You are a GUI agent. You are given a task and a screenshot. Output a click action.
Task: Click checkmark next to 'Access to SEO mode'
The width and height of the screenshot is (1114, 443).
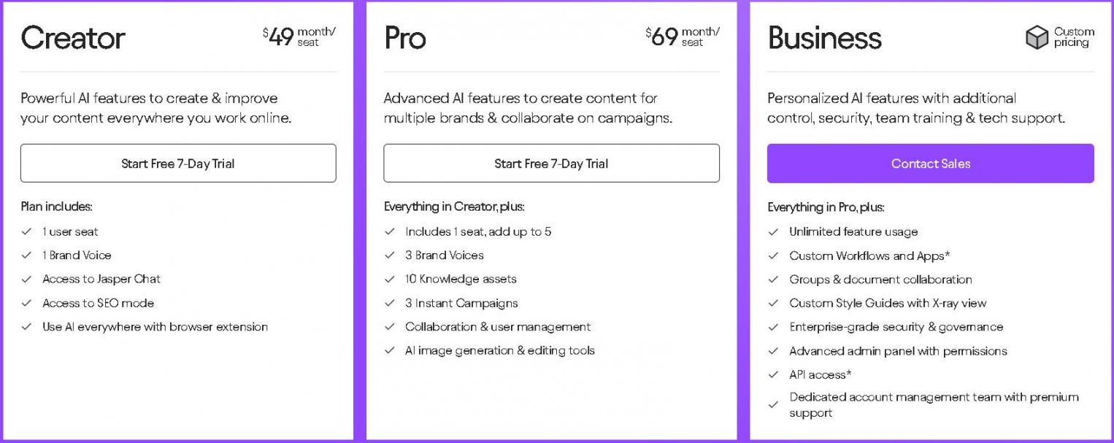pyautogui.click(x=27, y=303)
